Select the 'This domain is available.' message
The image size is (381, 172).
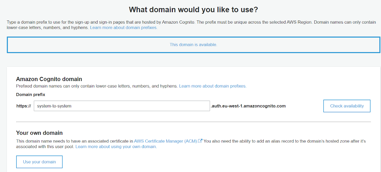coord(193,45)
